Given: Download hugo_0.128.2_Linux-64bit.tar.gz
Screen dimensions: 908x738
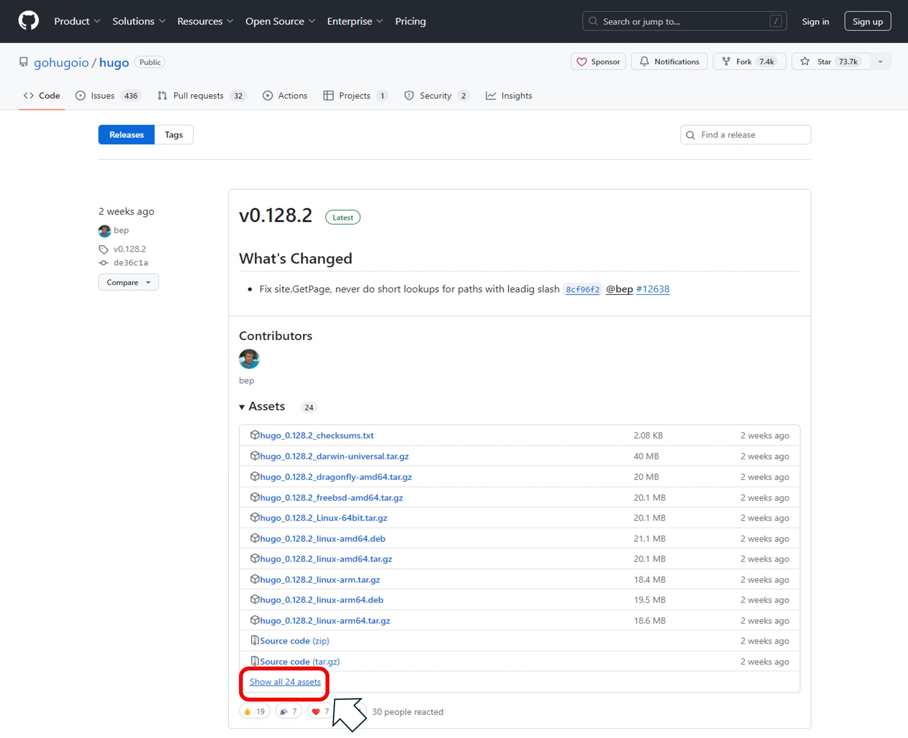Looking at the screenshot, I should pyautogui.click(x=323, y=518).
